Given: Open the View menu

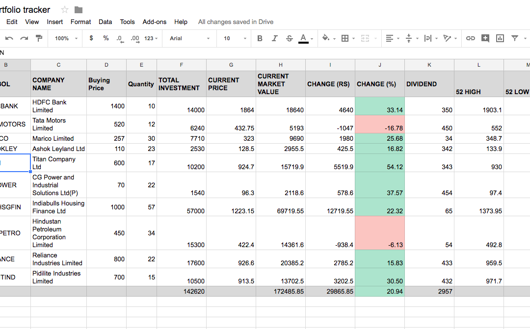Looking at the screenshot, I should point(32,22).
